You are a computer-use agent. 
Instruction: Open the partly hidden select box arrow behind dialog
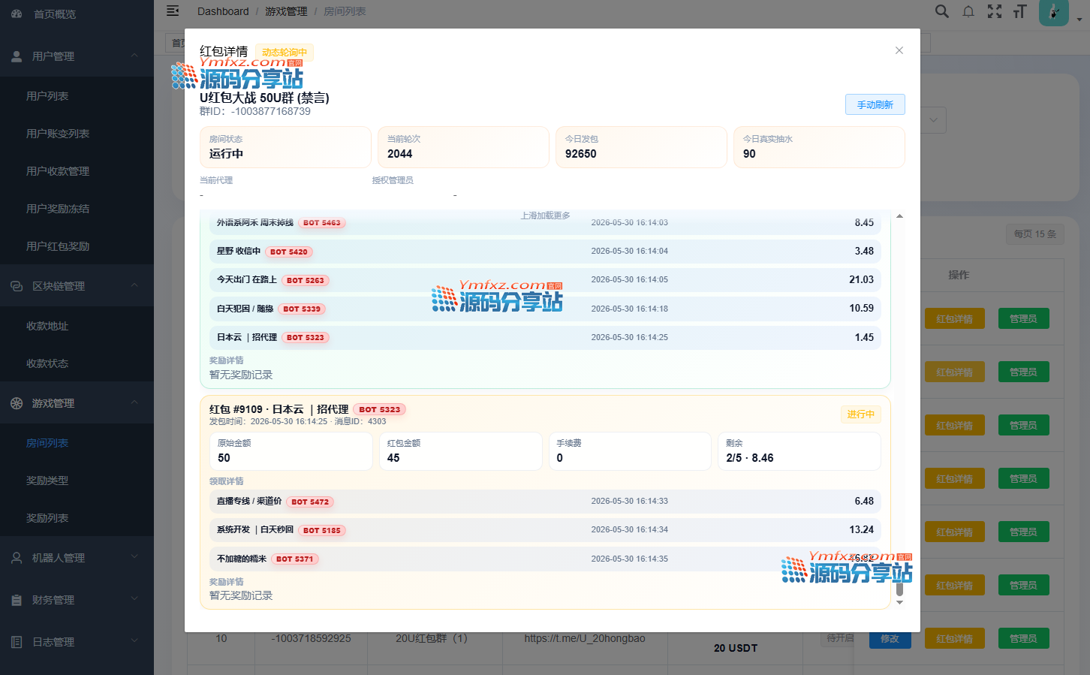[933, 120]
